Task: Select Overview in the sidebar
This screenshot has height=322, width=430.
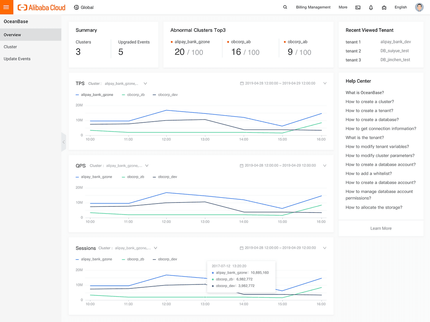Action: coord(30,35)
